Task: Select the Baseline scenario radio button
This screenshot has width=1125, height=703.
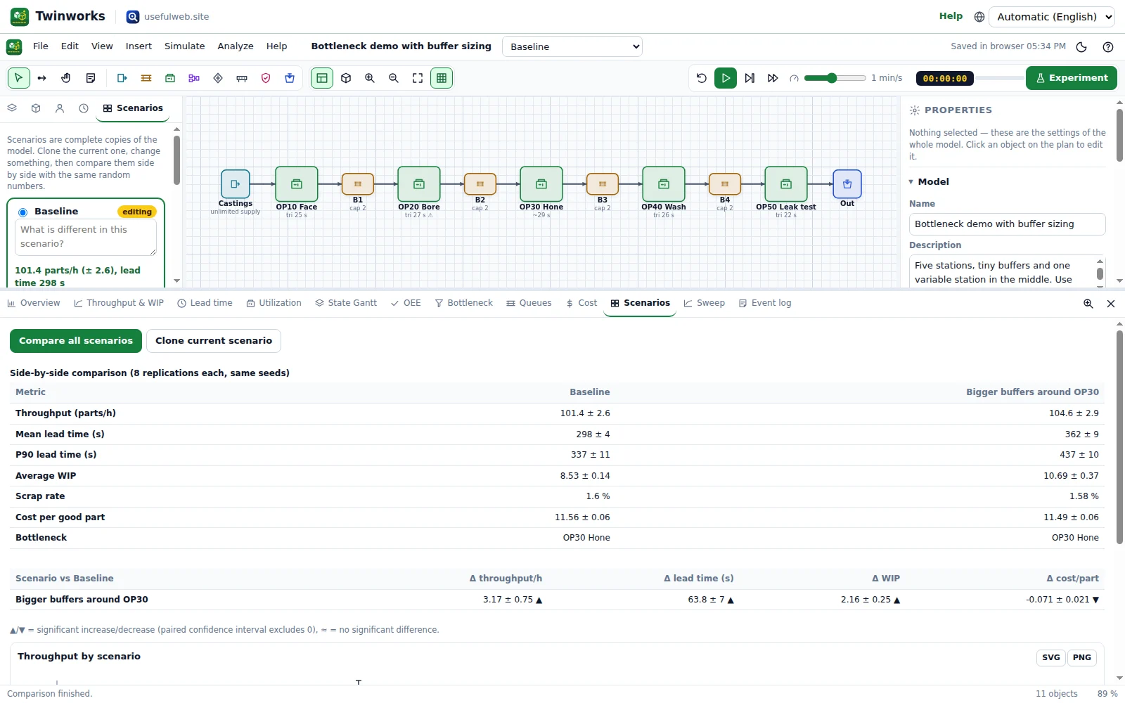Action: point(22,212)
